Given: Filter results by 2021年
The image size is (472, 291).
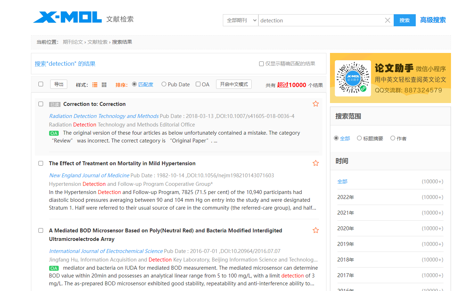Looking at the screenshot, I should coord(346,213).
